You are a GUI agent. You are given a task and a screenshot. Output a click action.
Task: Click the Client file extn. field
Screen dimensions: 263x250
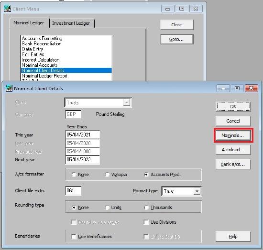pos(73,191)
